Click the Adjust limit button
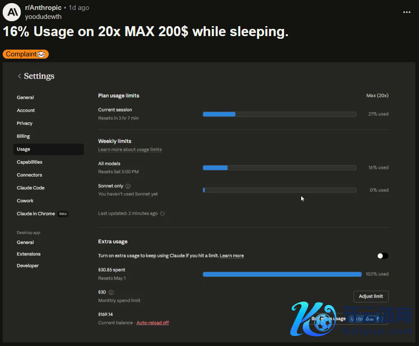 coord(371,296)
